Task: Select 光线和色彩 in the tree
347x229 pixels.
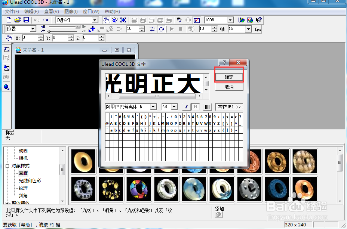Action: click(30, 181)
